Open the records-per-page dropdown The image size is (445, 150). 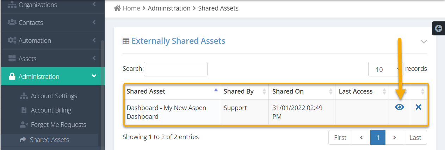tap(385, 69)
